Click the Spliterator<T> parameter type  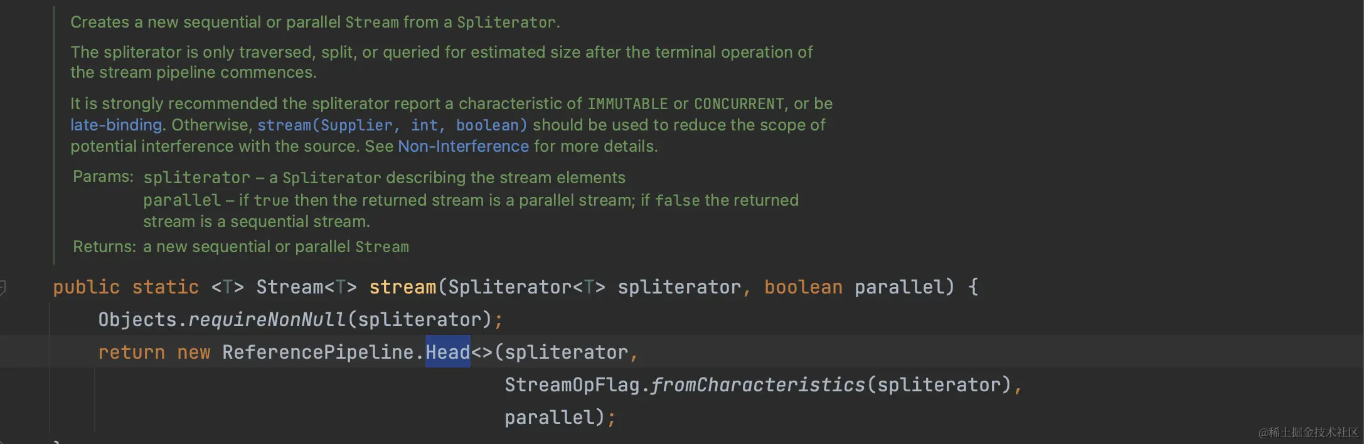(527, 287)
